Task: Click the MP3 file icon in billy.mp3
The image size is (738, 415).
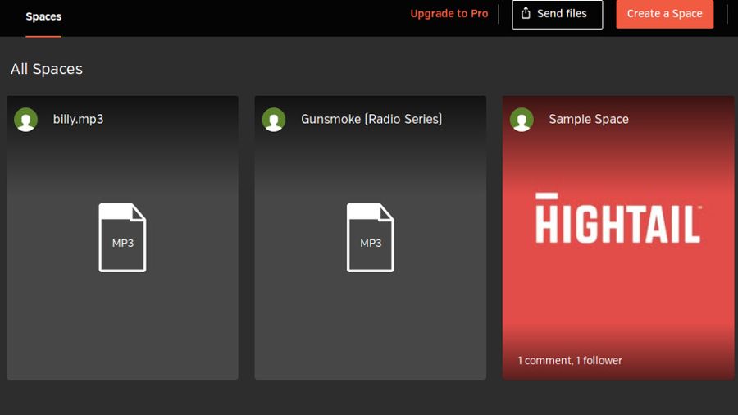Action: click(x=122, y=238)
